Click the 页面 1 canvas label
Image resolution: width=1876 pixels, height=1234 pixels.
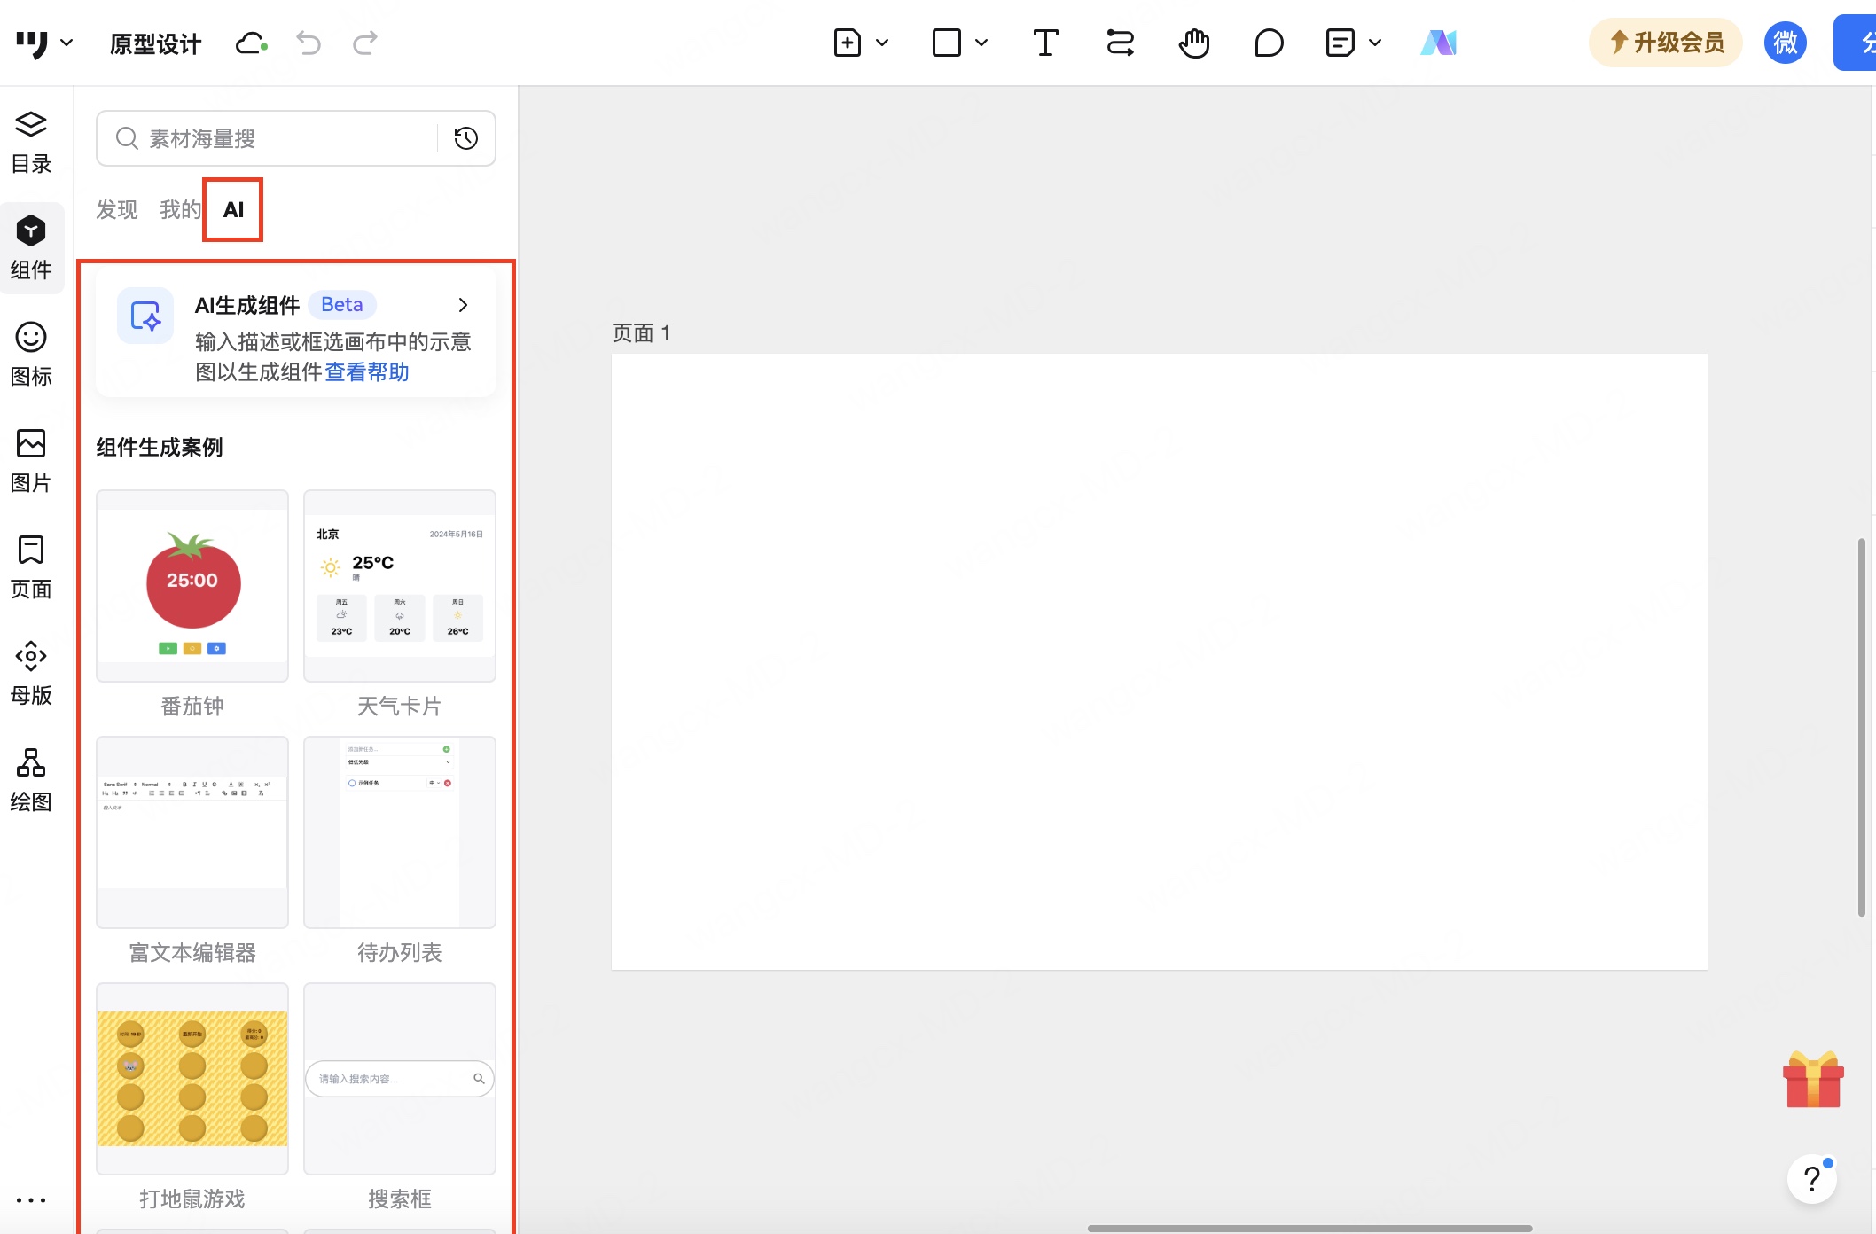[x=641, y=333]
